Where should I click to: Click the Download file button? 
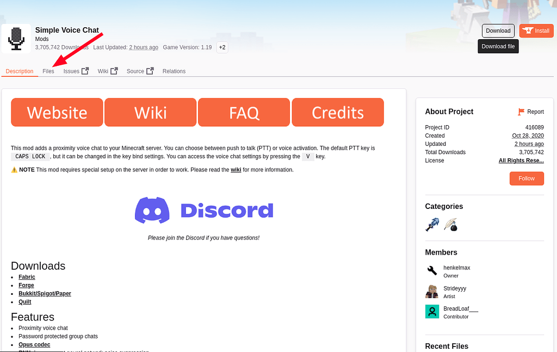click(498, 46)
